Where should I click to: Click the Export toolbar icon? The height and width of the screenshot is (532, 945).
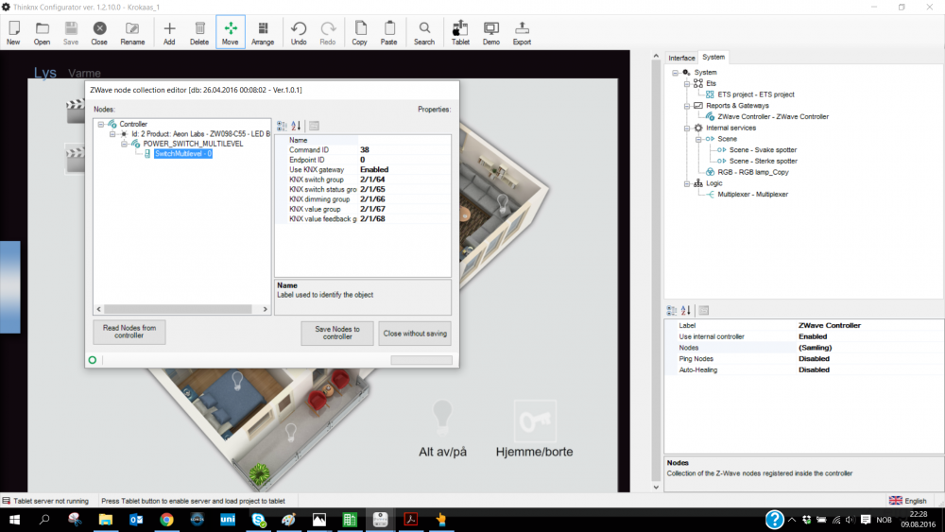click(x=522, y=32)
